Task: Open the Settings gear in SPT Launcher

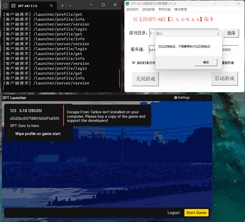Action: point(182,98)
